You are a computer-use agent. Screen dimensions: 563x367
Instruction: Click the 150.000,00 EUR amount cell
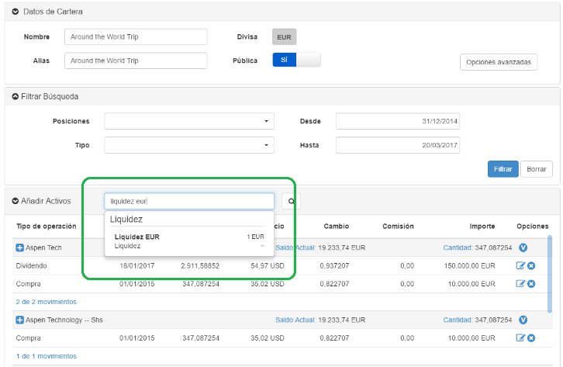(469, 265)
